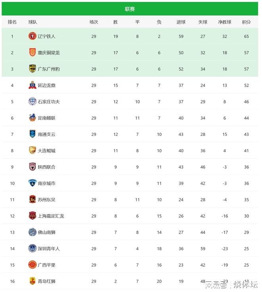Select the 联赛 tab header
Viewport: 262px width, 292px height.
click(130, 9)
